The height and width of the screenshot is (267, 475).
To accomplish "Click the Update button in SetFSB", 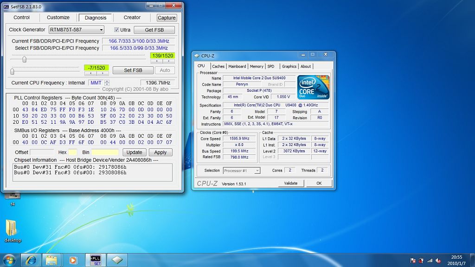I will click(x=134, y=152).
